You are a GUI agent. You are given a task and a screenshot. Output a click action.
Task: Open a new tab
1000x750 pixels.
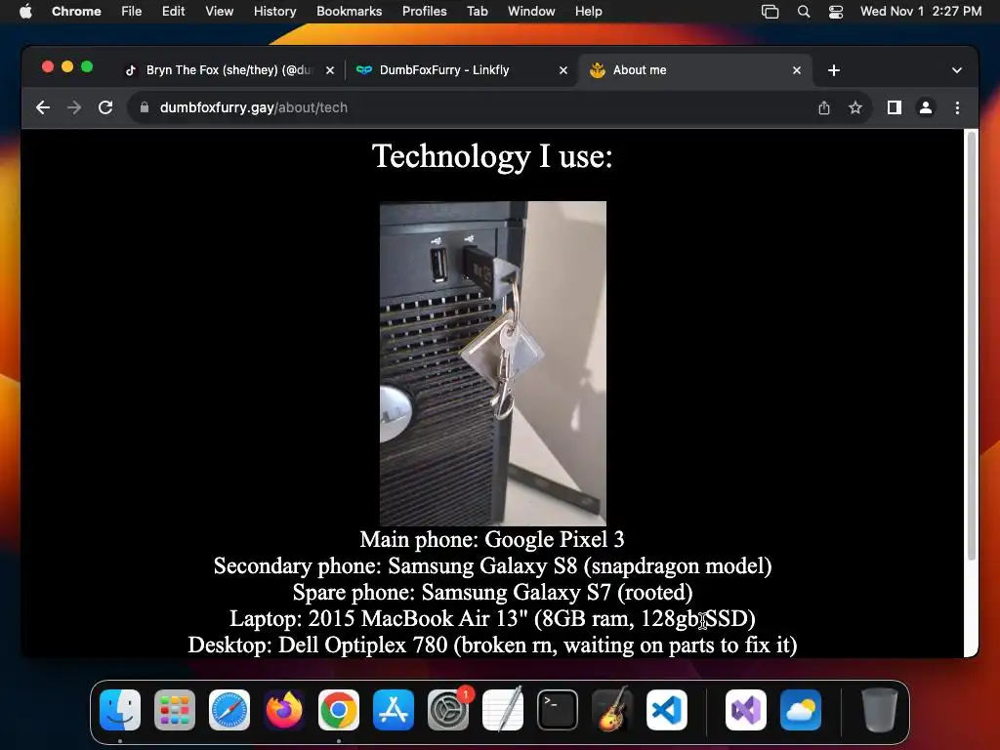pyautogui.click(x=834, y=70)
